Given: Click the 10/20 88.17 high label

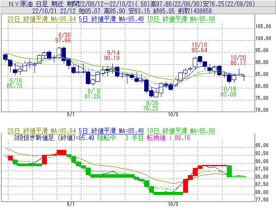Looking at the screenshot, I should click(238, 60).
